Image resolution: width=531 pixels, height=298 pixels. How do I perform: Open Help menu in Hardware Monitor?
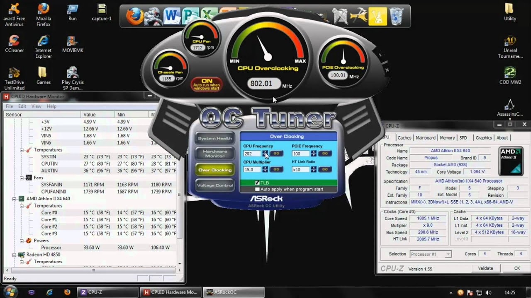(x=51, y=106)
